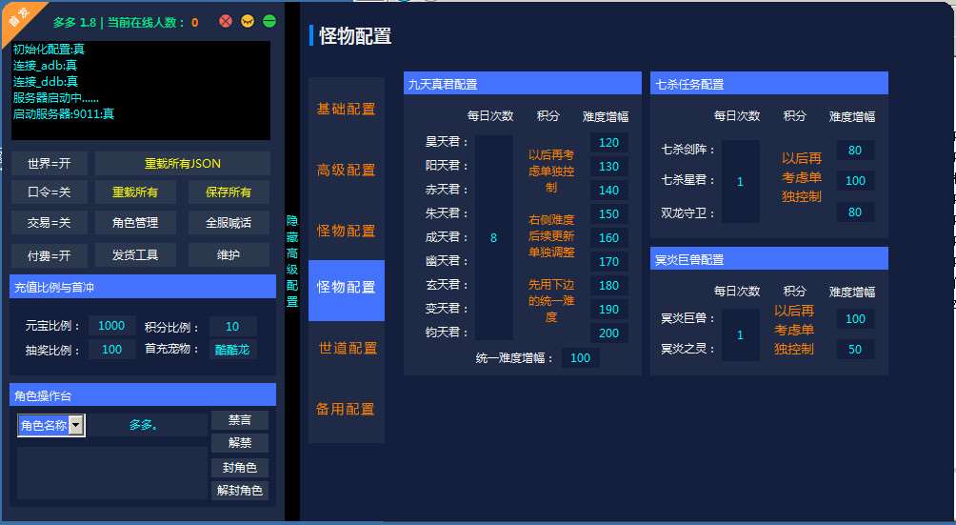Click the green minus circle icon

[269, 21]
